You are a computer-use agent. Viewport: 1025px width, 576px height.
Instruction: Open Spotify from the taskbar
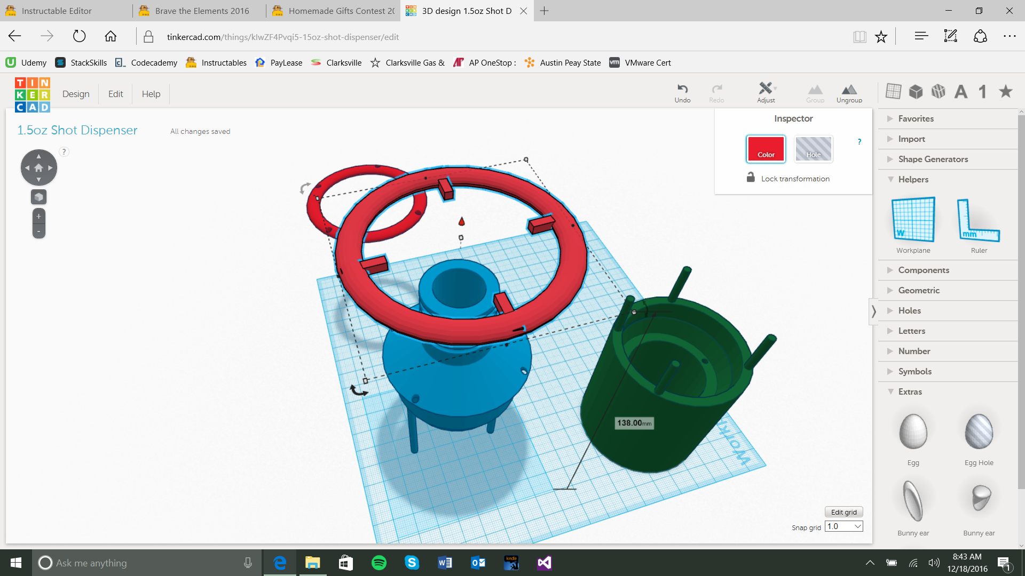379,563
